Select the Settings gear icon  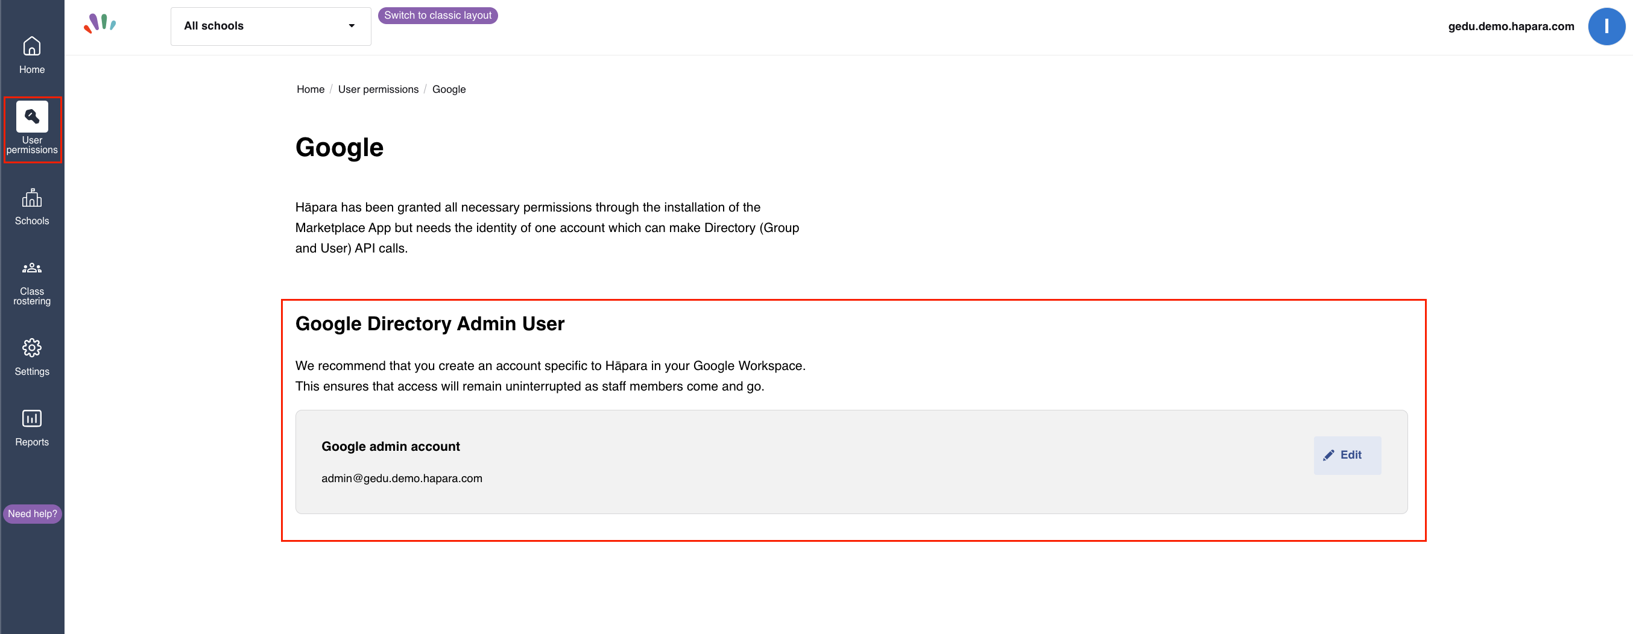tap(32, 357)
